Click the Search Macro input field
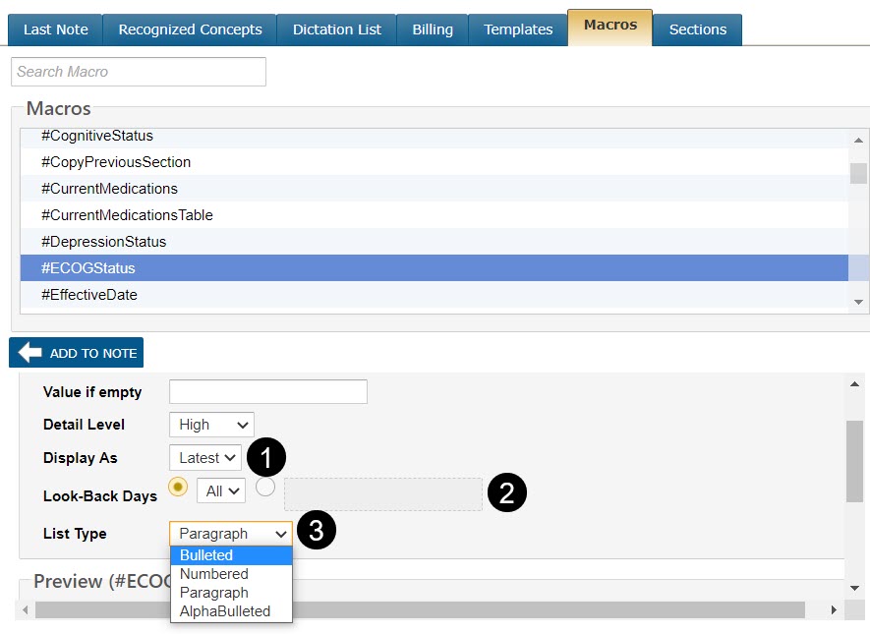870x634 pixels. click(x=139, y=72)
